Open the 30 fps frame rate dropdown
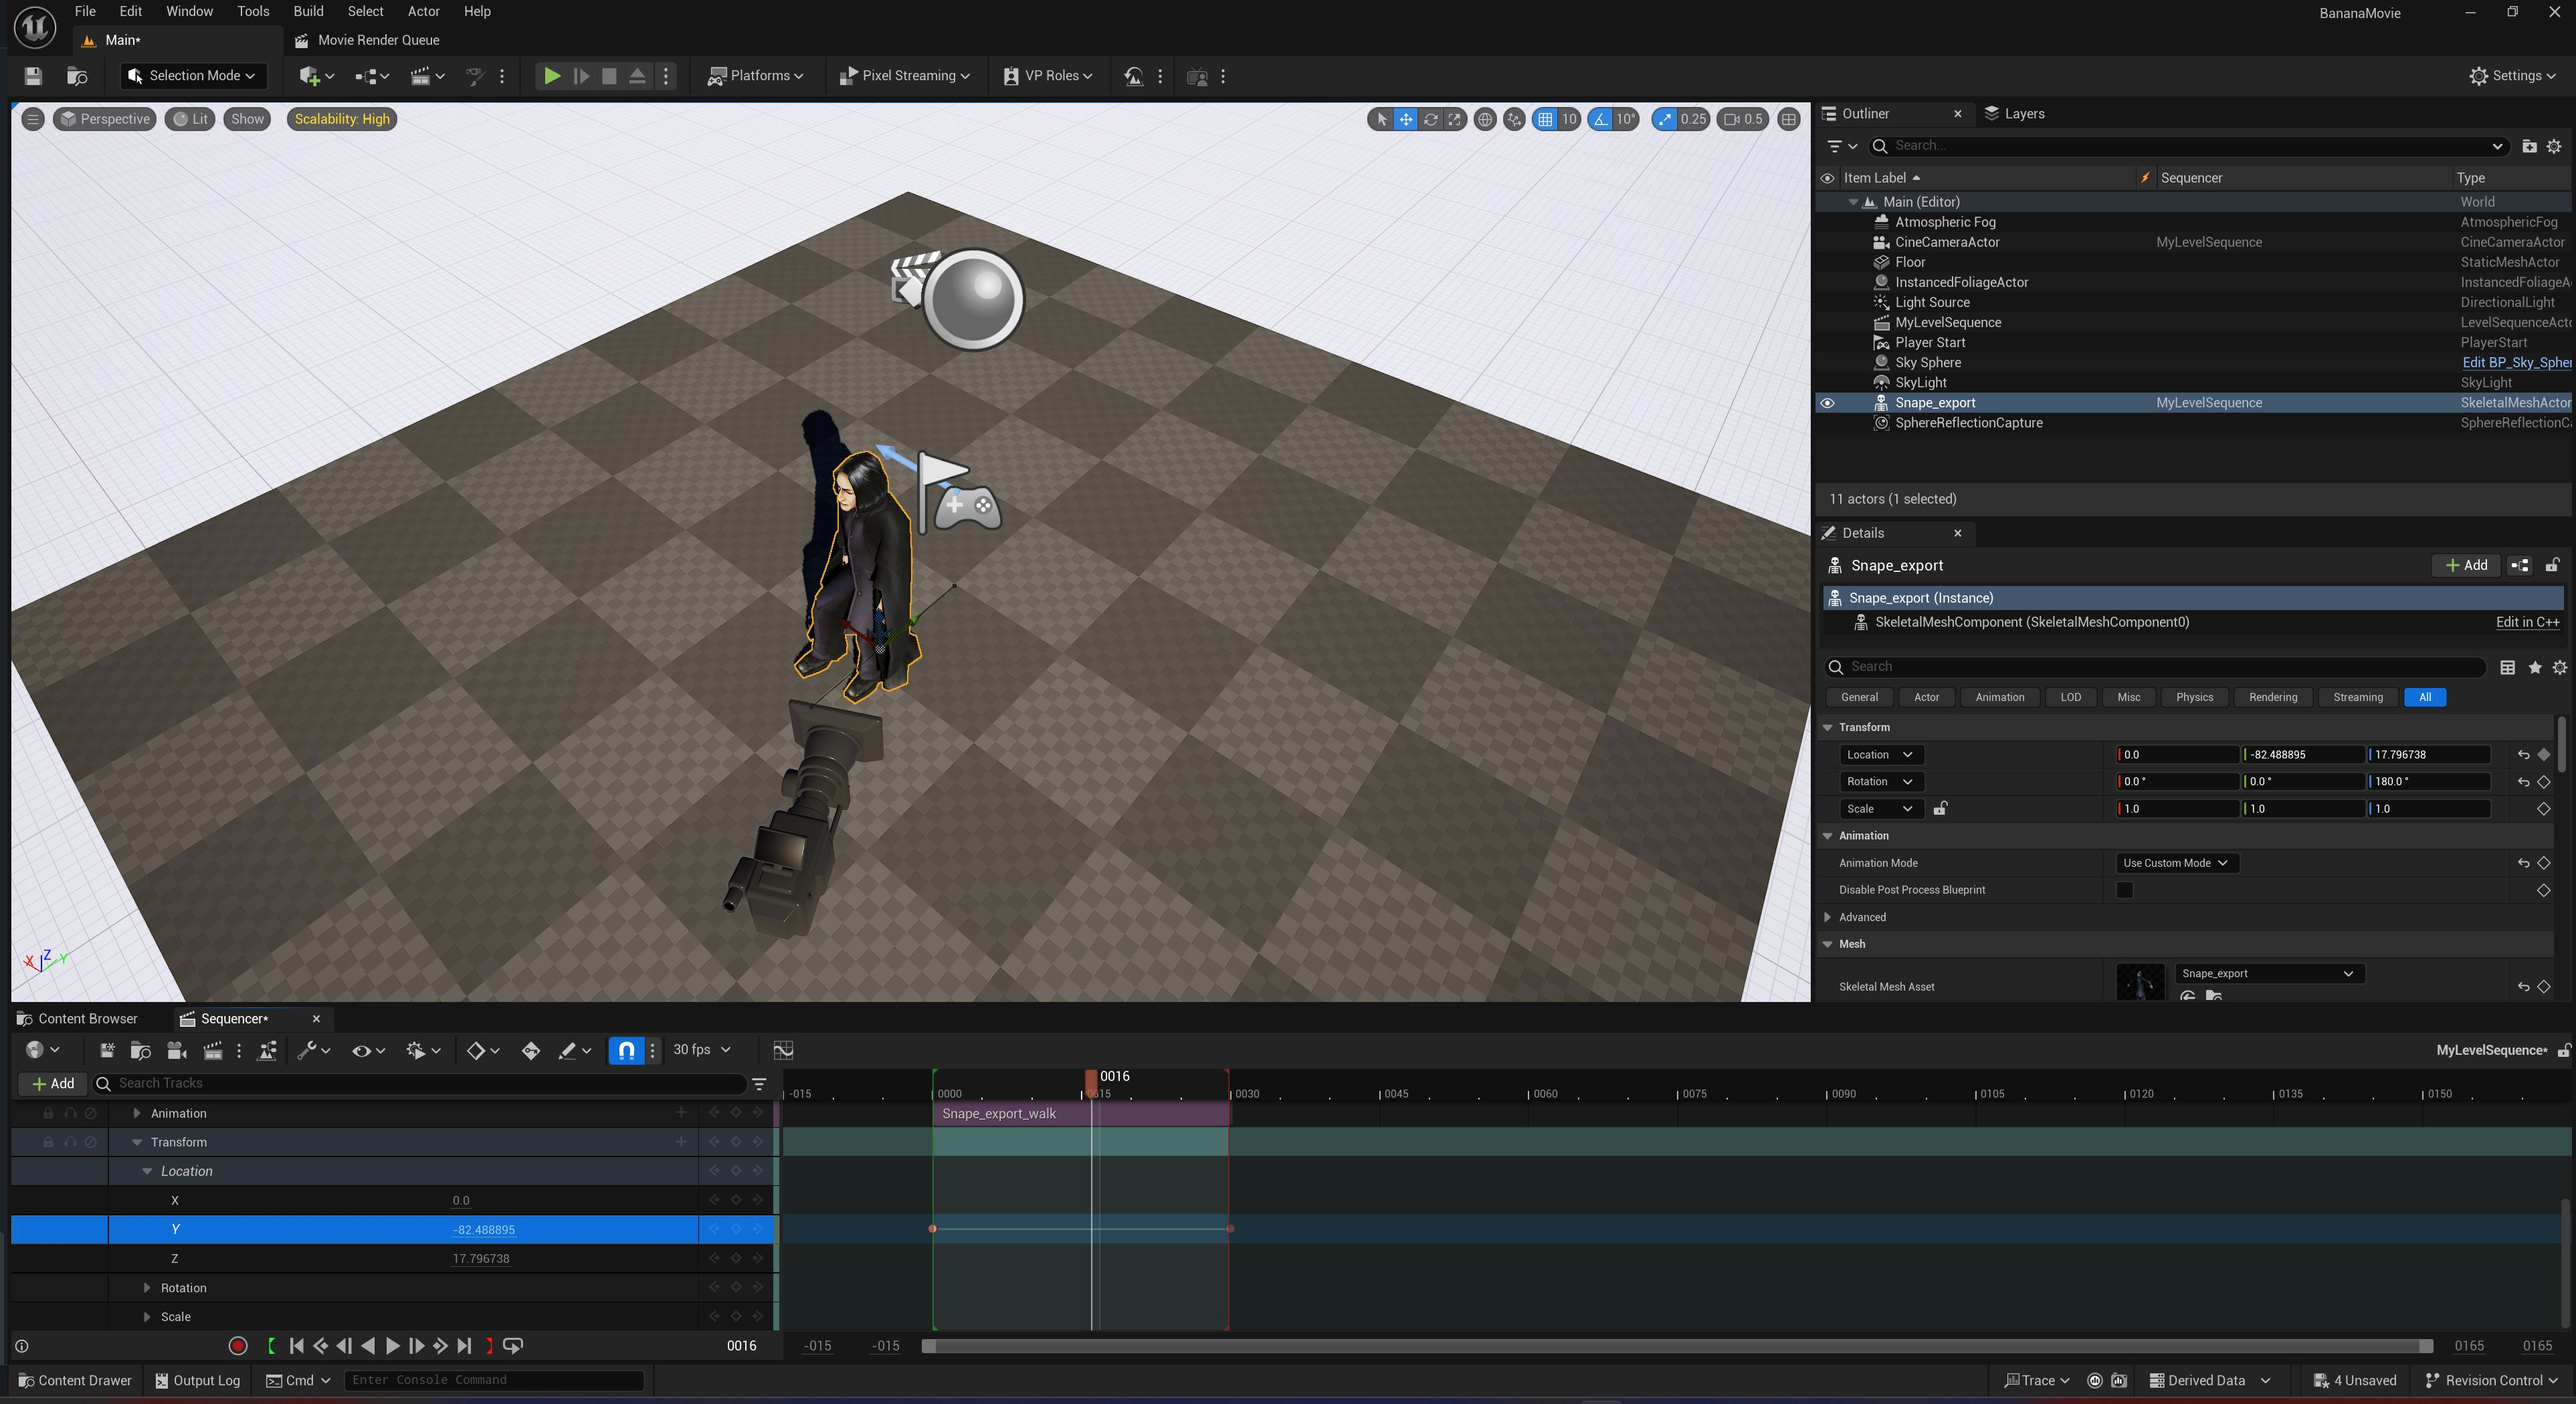 tap(701, 1050)
